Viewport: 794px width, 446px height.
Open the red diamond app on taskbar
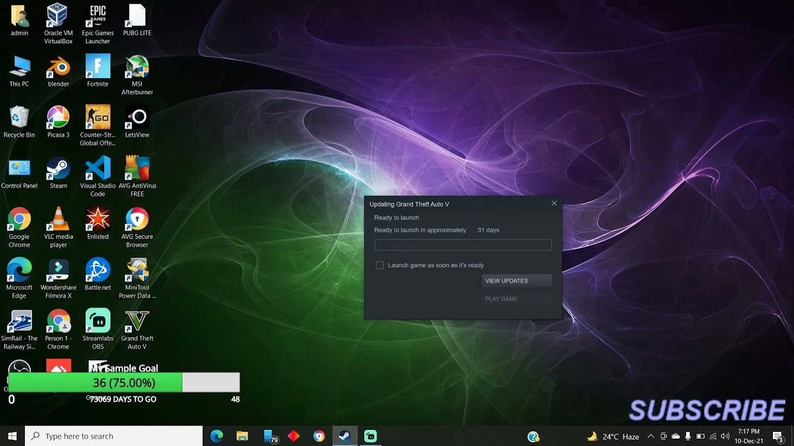[293, 436]
